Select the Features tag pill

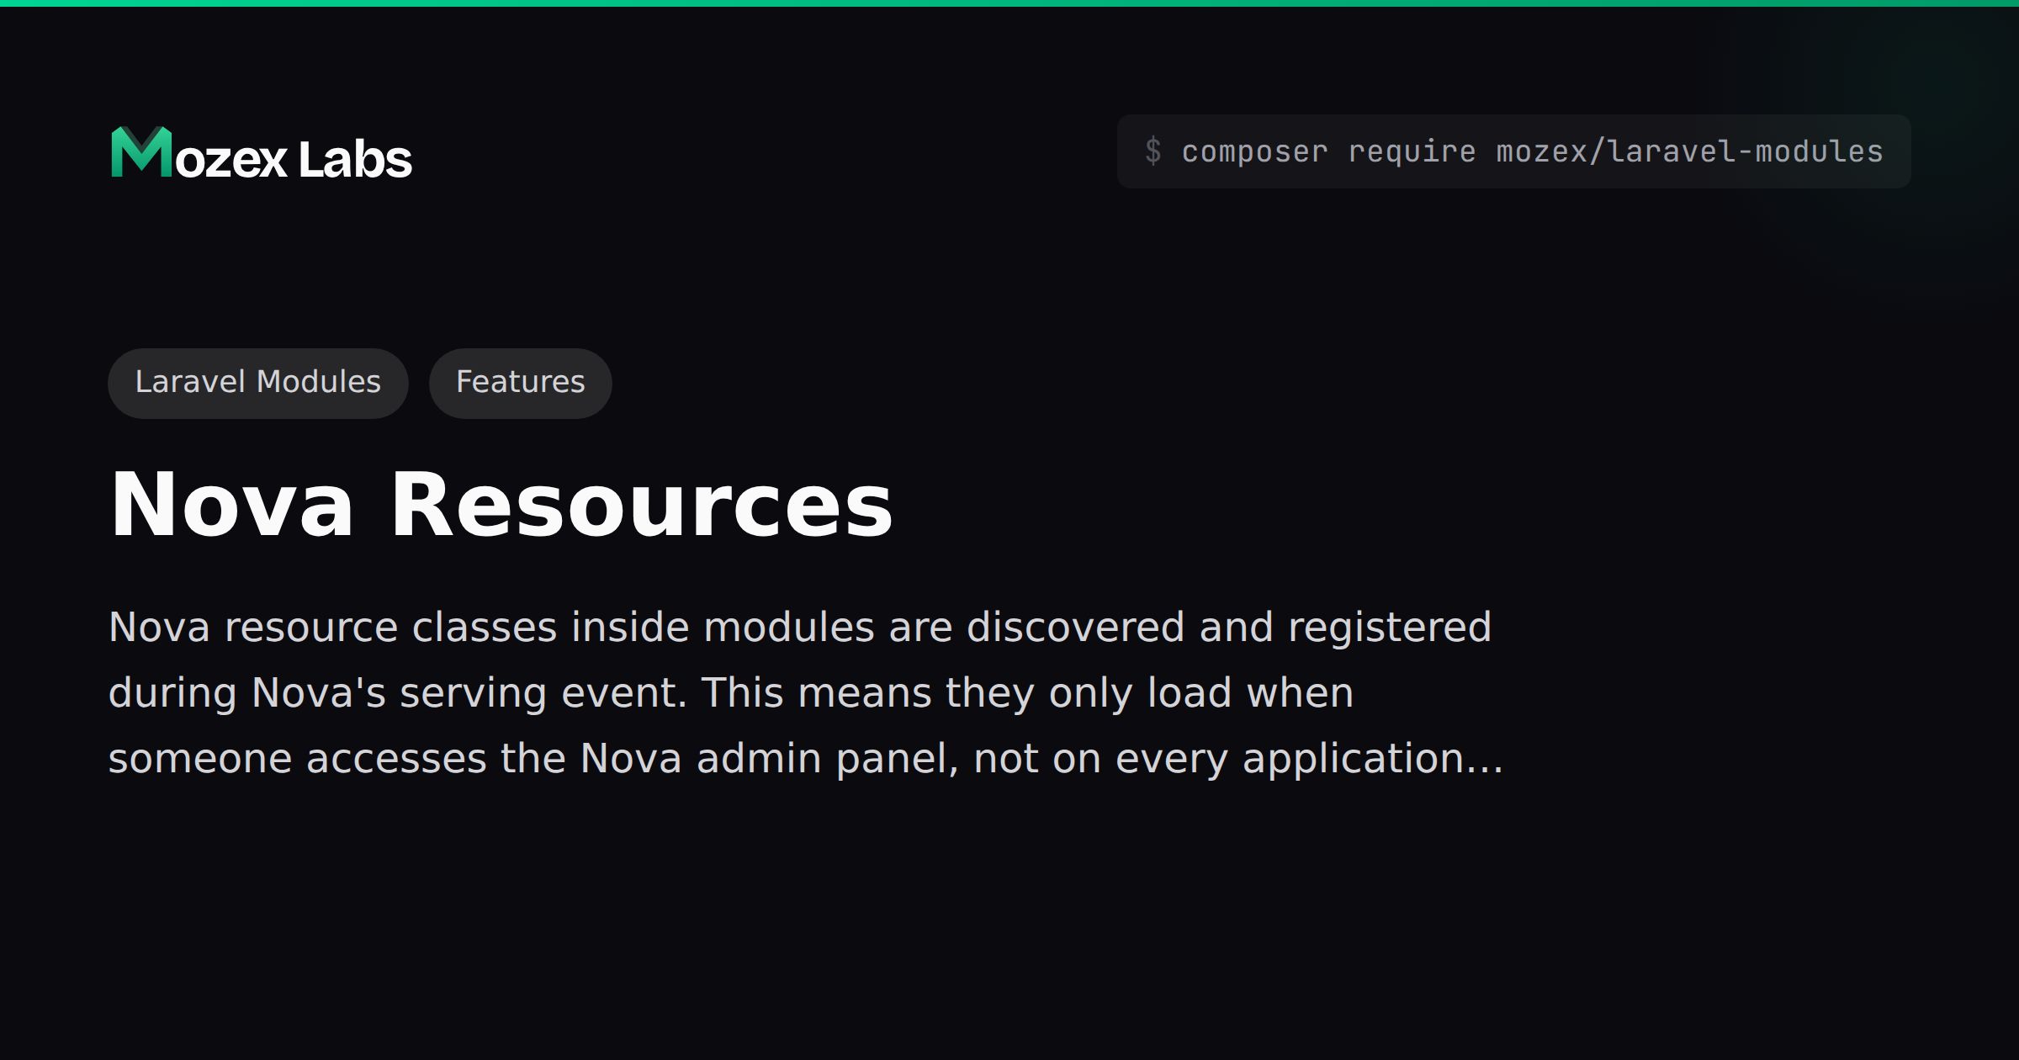[521, 383]
